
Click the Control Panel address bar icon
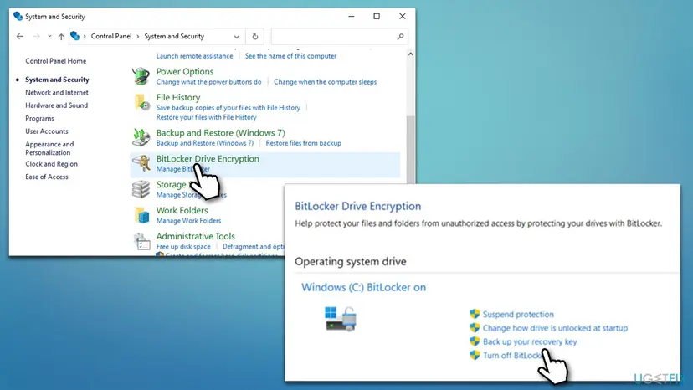point(75,36)
